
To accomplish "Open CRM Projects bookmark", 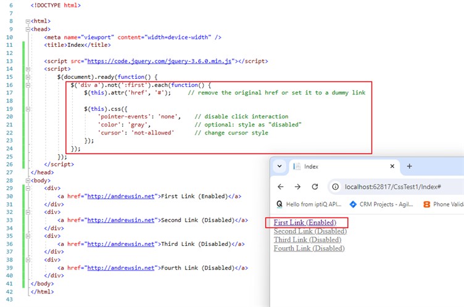I will pyautogui.click(x=381, y=205).
